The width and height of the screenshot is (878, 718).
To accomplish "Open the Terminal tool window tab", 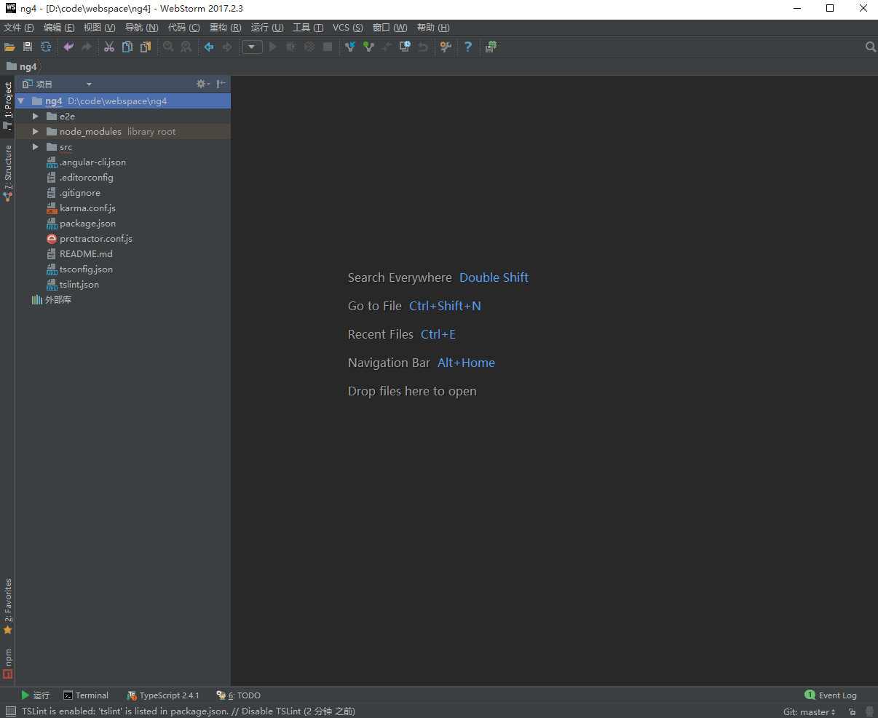I will click(86, 695).
